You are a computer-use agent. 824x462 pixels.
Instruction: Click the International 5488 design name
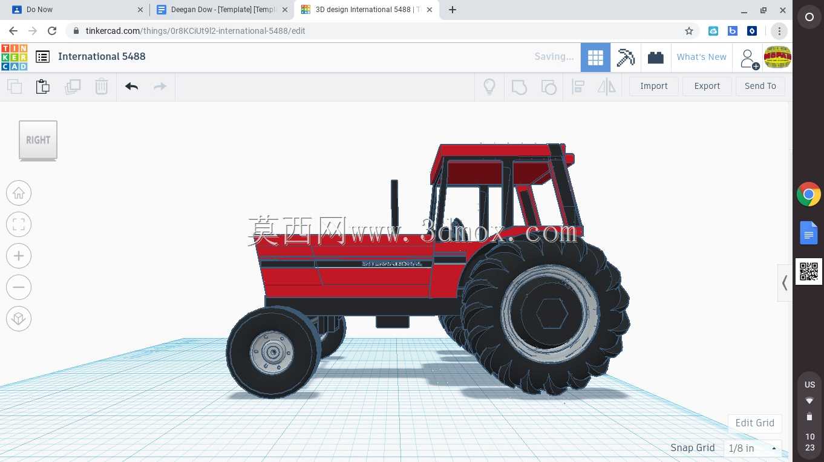coord(102,56)
